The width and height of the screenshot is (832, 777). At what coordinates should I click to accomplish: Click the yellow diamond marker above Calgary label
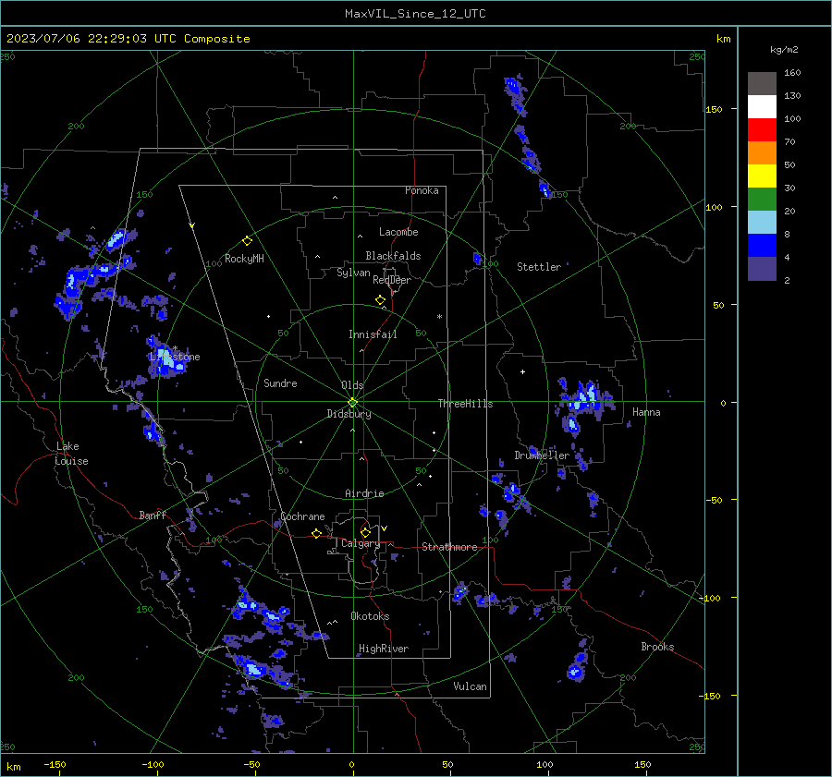pos(365,532)
